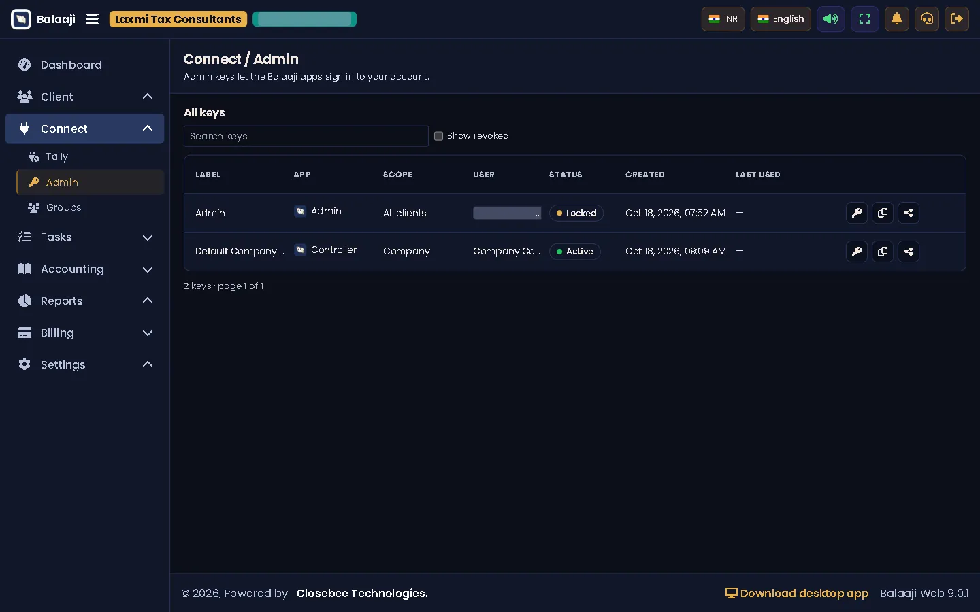Screen dimensions: 980x612
Task: Click the speaker sound icon in header
Action: (830, 19)
